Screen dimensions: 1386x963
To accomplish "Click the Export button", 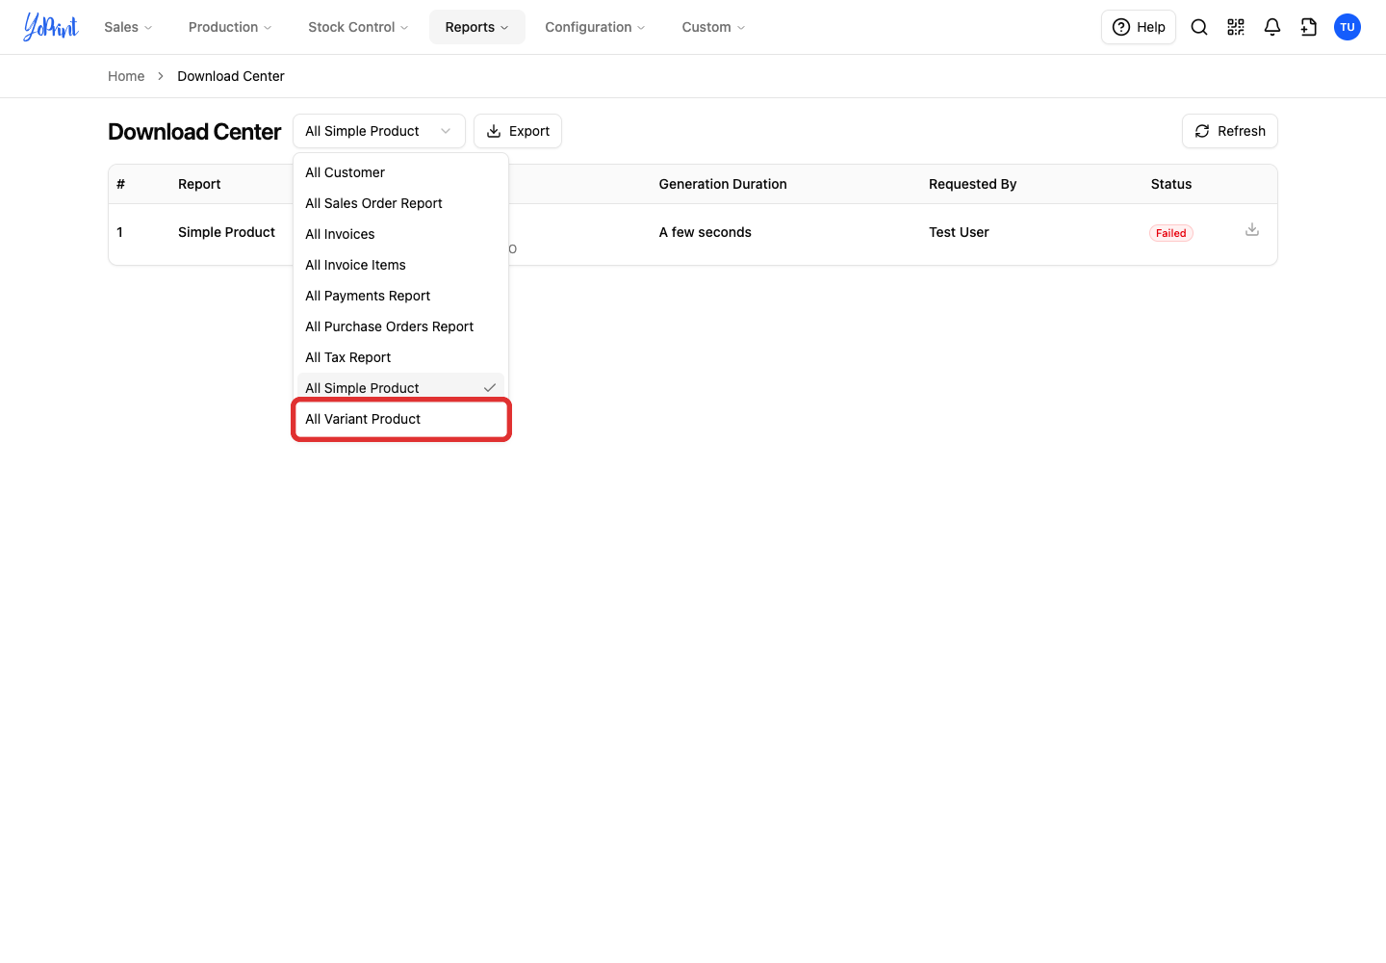I will point(518,131).
